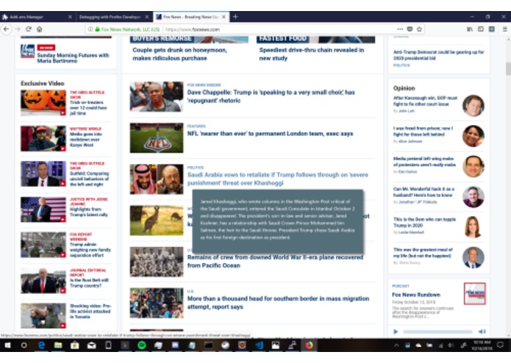Open speediest drive-thru chain story

(x=311, y=54)
